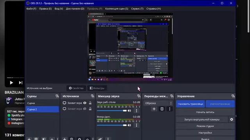
Task: Open source properties gear in the Источники toolbar
Action: [x=79, y=139]
